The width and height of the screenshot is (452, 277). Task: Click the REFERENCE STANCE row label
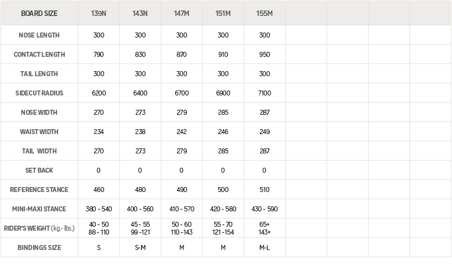[39, 189]
